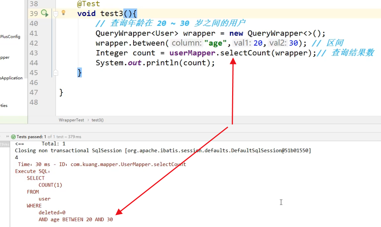The height and width of the screenshot is (227, 381).
Task: Click the 'Time: 30 ms - ID' console line
Action: (102, 164)
